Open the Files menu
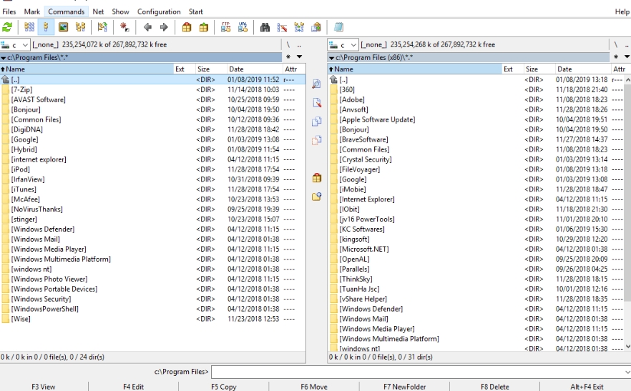 click(x=9, y=11)
